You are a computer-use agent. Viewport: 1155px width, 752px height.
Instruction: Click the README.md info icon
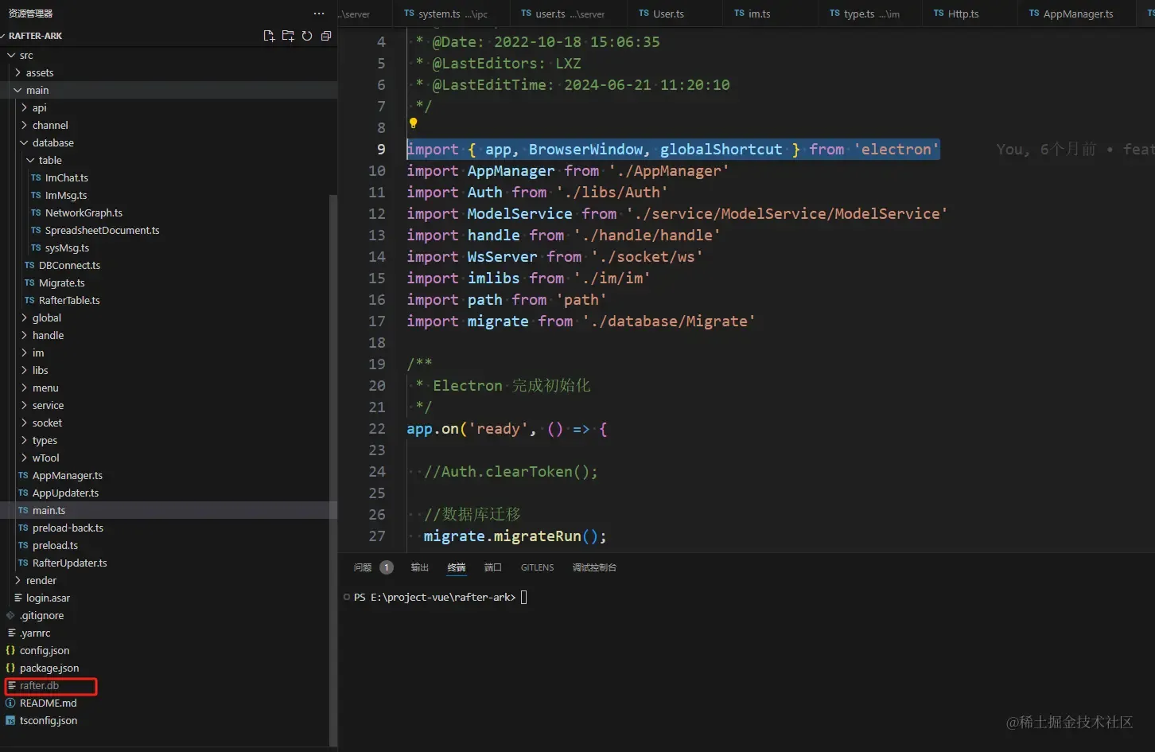point(10,703)
